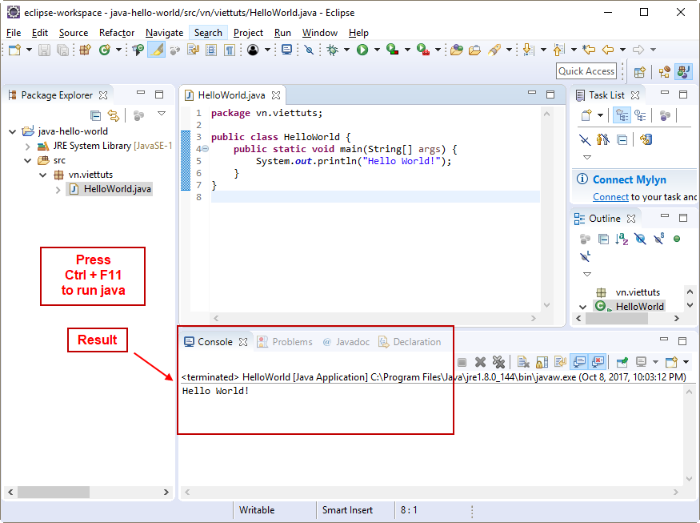The width and height of the screenshot is (700, 523).
Task: Toggle Show Whitespace Characters pilcrow button
Action: [230, 50]
